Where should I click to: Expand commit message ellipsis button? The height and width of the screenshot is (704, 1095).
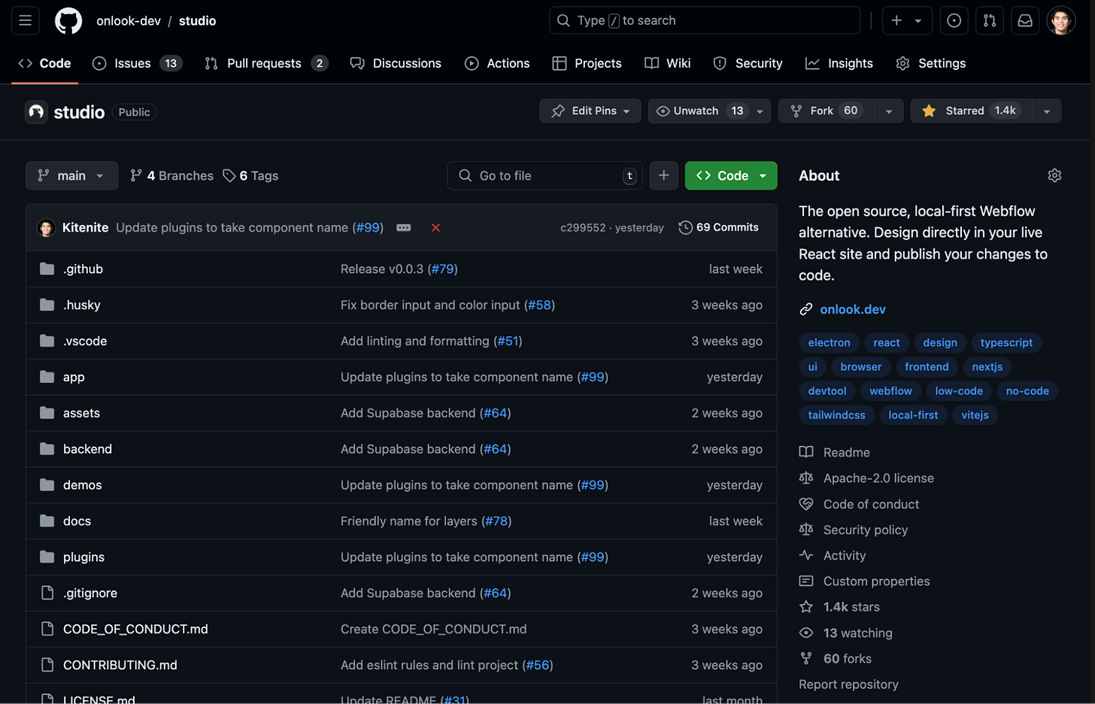tap(404, 227)
